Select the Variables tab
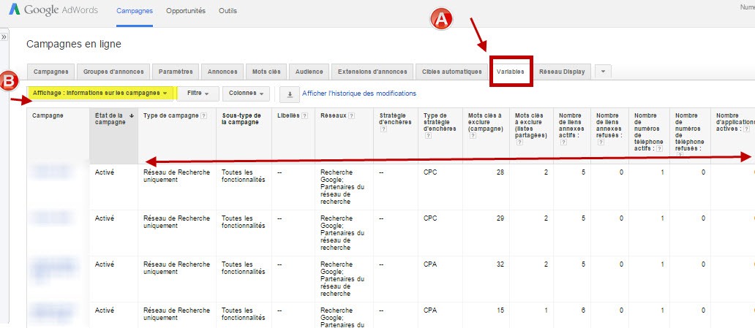 click(511, 72)
